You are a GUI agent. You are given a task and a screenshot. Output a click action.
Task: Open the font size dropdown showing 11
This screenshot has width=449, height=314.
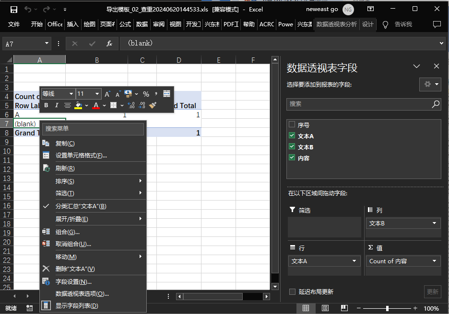click(x=97, y=94)
